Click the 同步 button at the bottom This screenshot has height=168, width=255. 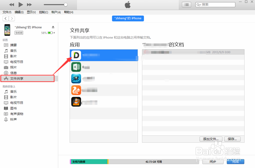213,162
